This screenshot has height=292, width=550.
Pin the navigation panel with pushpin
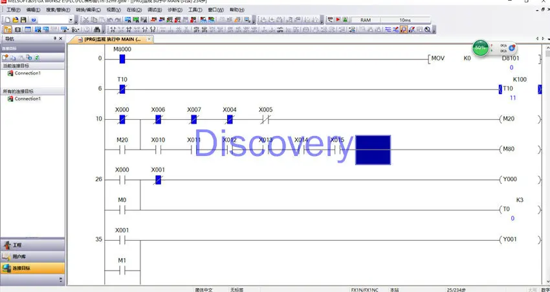54,39
